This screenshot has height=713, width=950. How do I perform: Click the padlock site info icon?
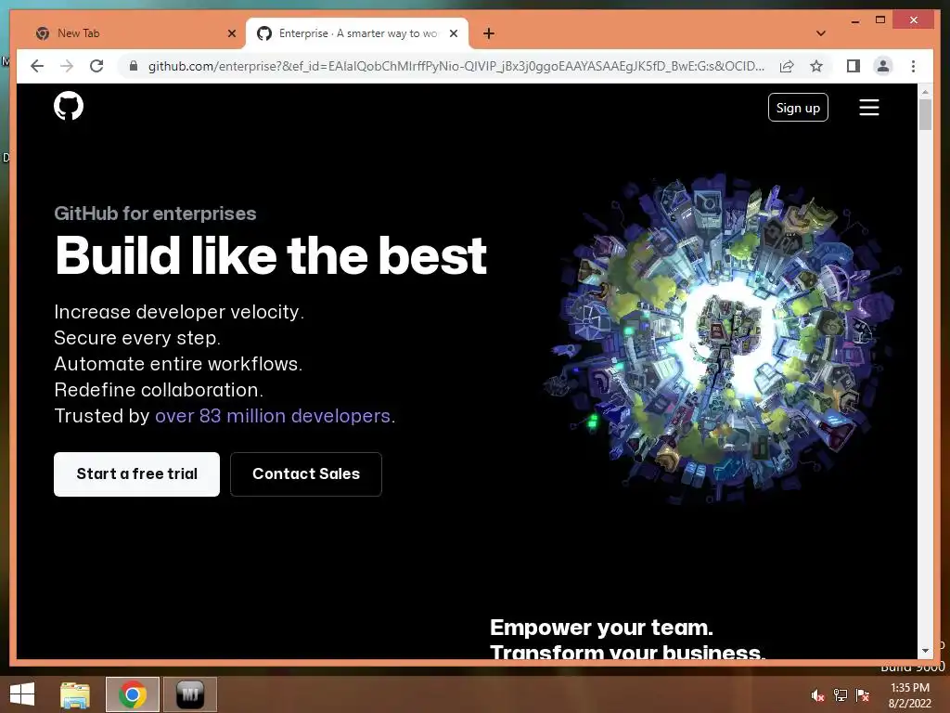click(134, 66)
